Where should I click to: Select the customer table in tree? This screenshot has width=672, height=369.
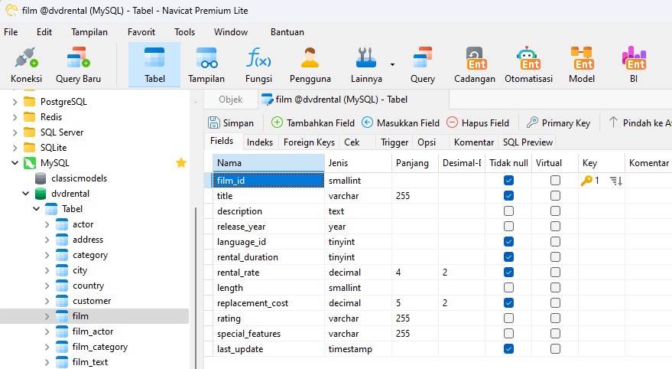tap(92, 301)
